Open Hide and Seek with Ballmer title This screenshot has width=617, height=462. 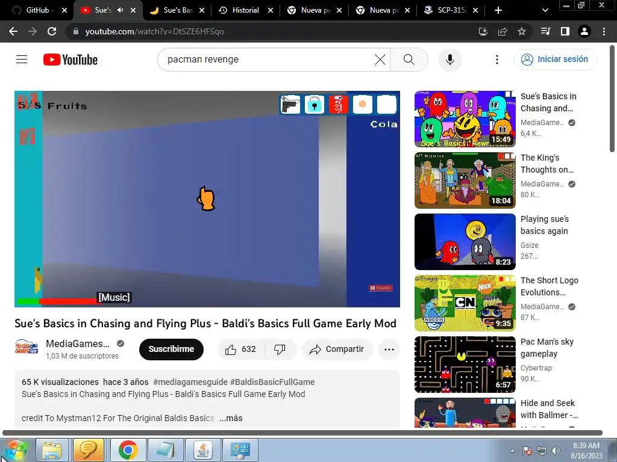(550, 409)
